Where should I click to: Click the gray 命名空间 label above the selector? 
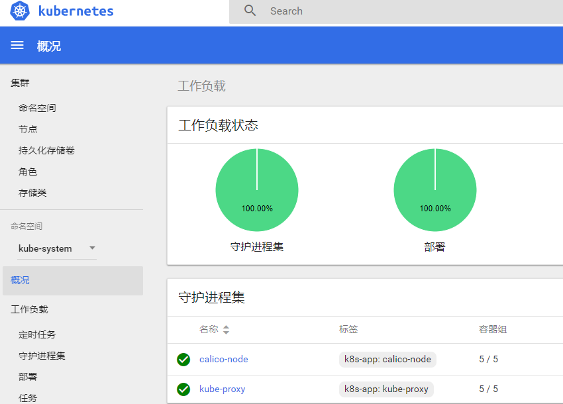[26, 227]
